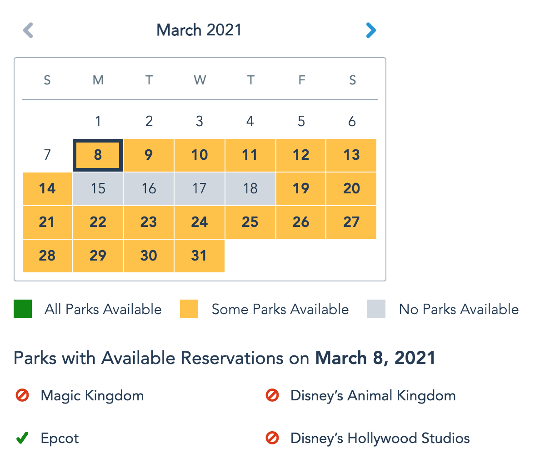Advance to the next month

[x=371, y=30]
